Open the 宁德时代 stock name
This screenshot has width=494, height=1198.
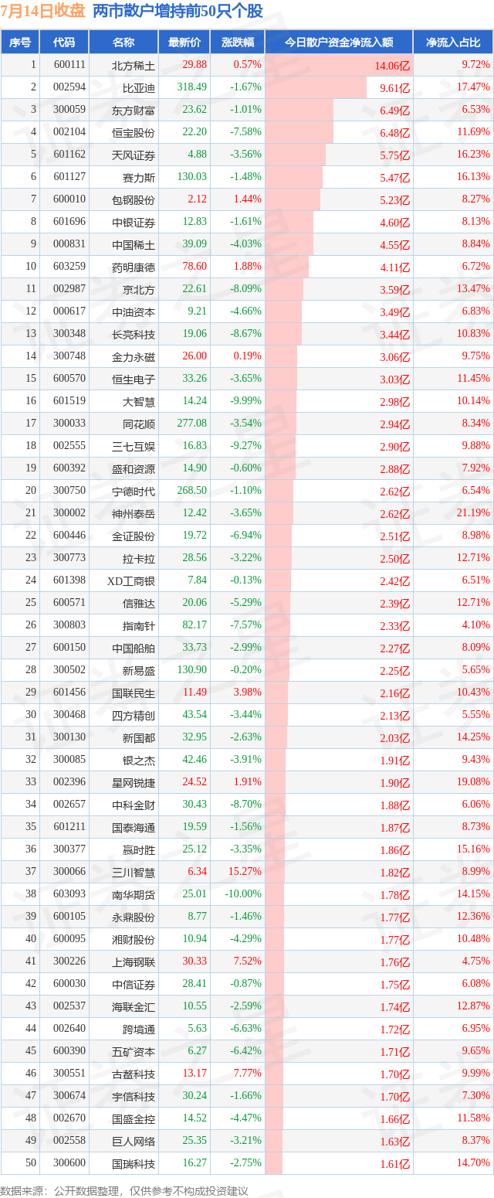pos(134,491)
